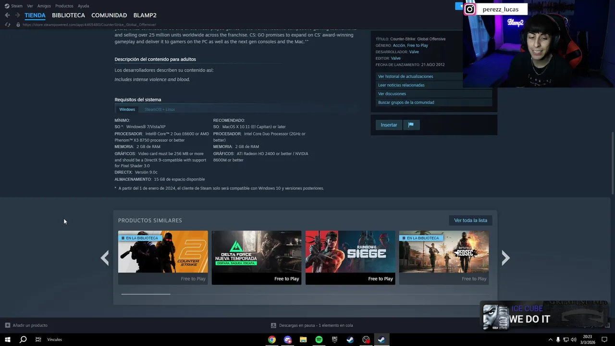The width and height of the screenshot is (615, 346).
Task: Click Ver toda la lista button
Action: [x=470, y=221]
